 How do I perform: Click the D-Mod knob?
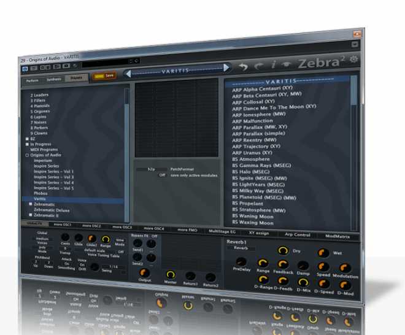(344, 286)
